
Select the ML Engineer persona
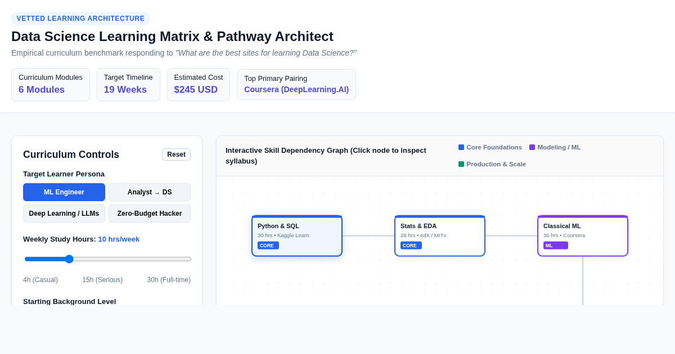(x=64, y=192)
